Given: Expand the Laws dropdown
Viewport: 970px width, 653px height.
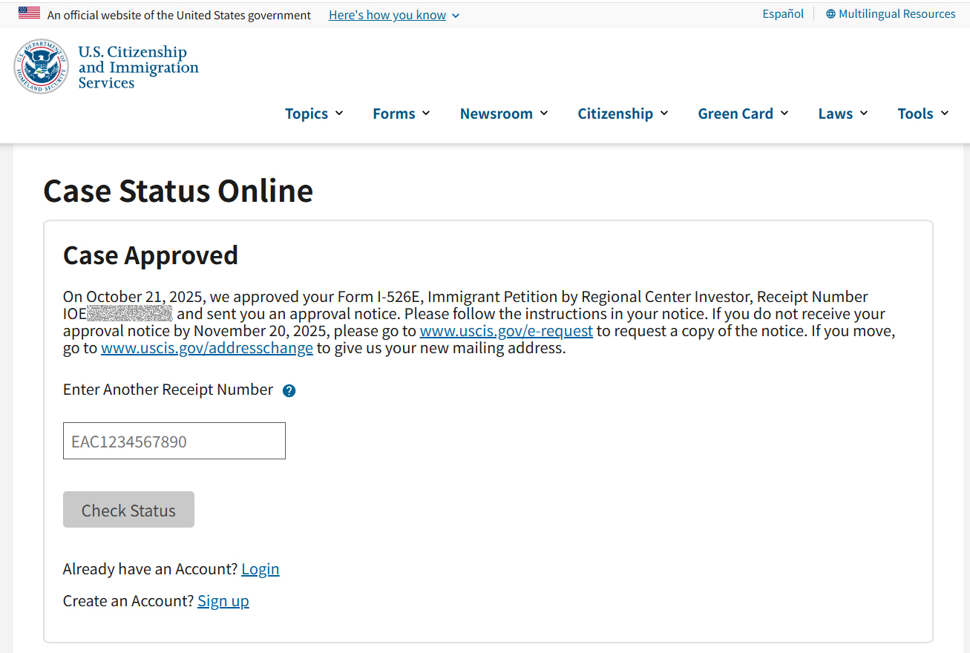Looking at the screenshot, I should tap(843, 114).
